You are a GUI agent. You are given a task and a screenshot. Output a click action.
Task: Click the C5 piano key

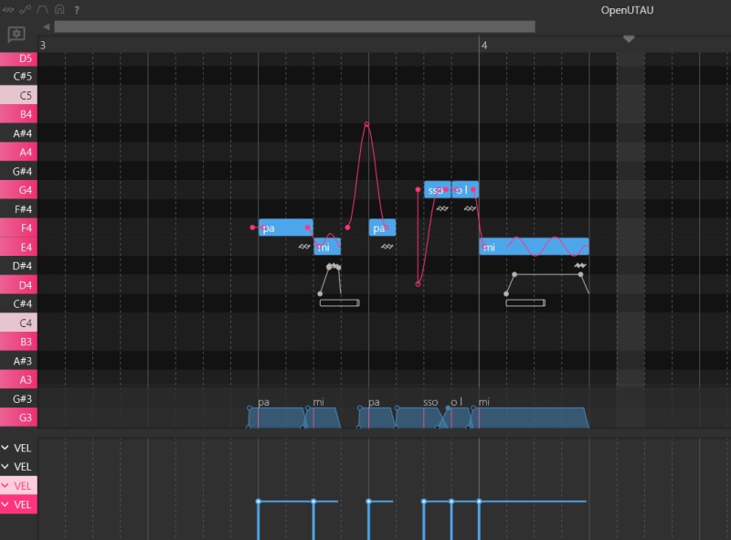18,95
